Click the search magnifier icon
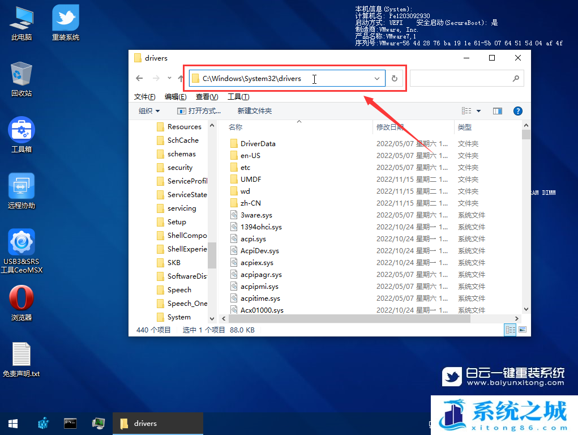The image size is (578, 435). [516, 78]
